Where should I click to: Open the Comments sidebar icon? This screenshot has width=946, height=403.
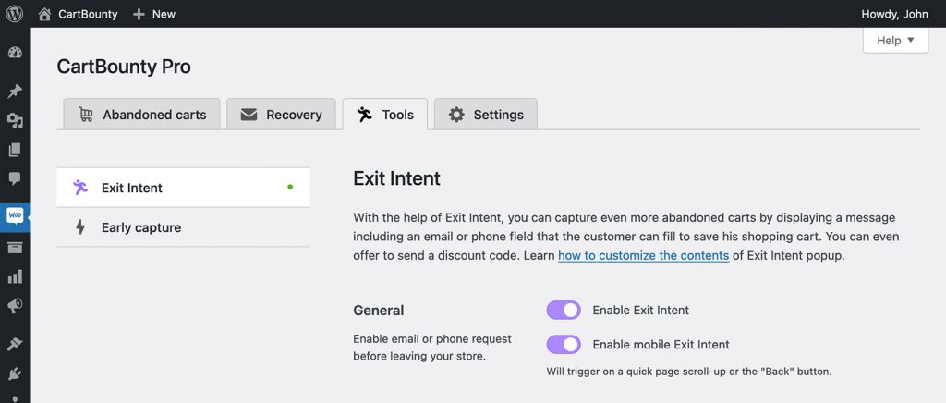click(x=15, y=178)
